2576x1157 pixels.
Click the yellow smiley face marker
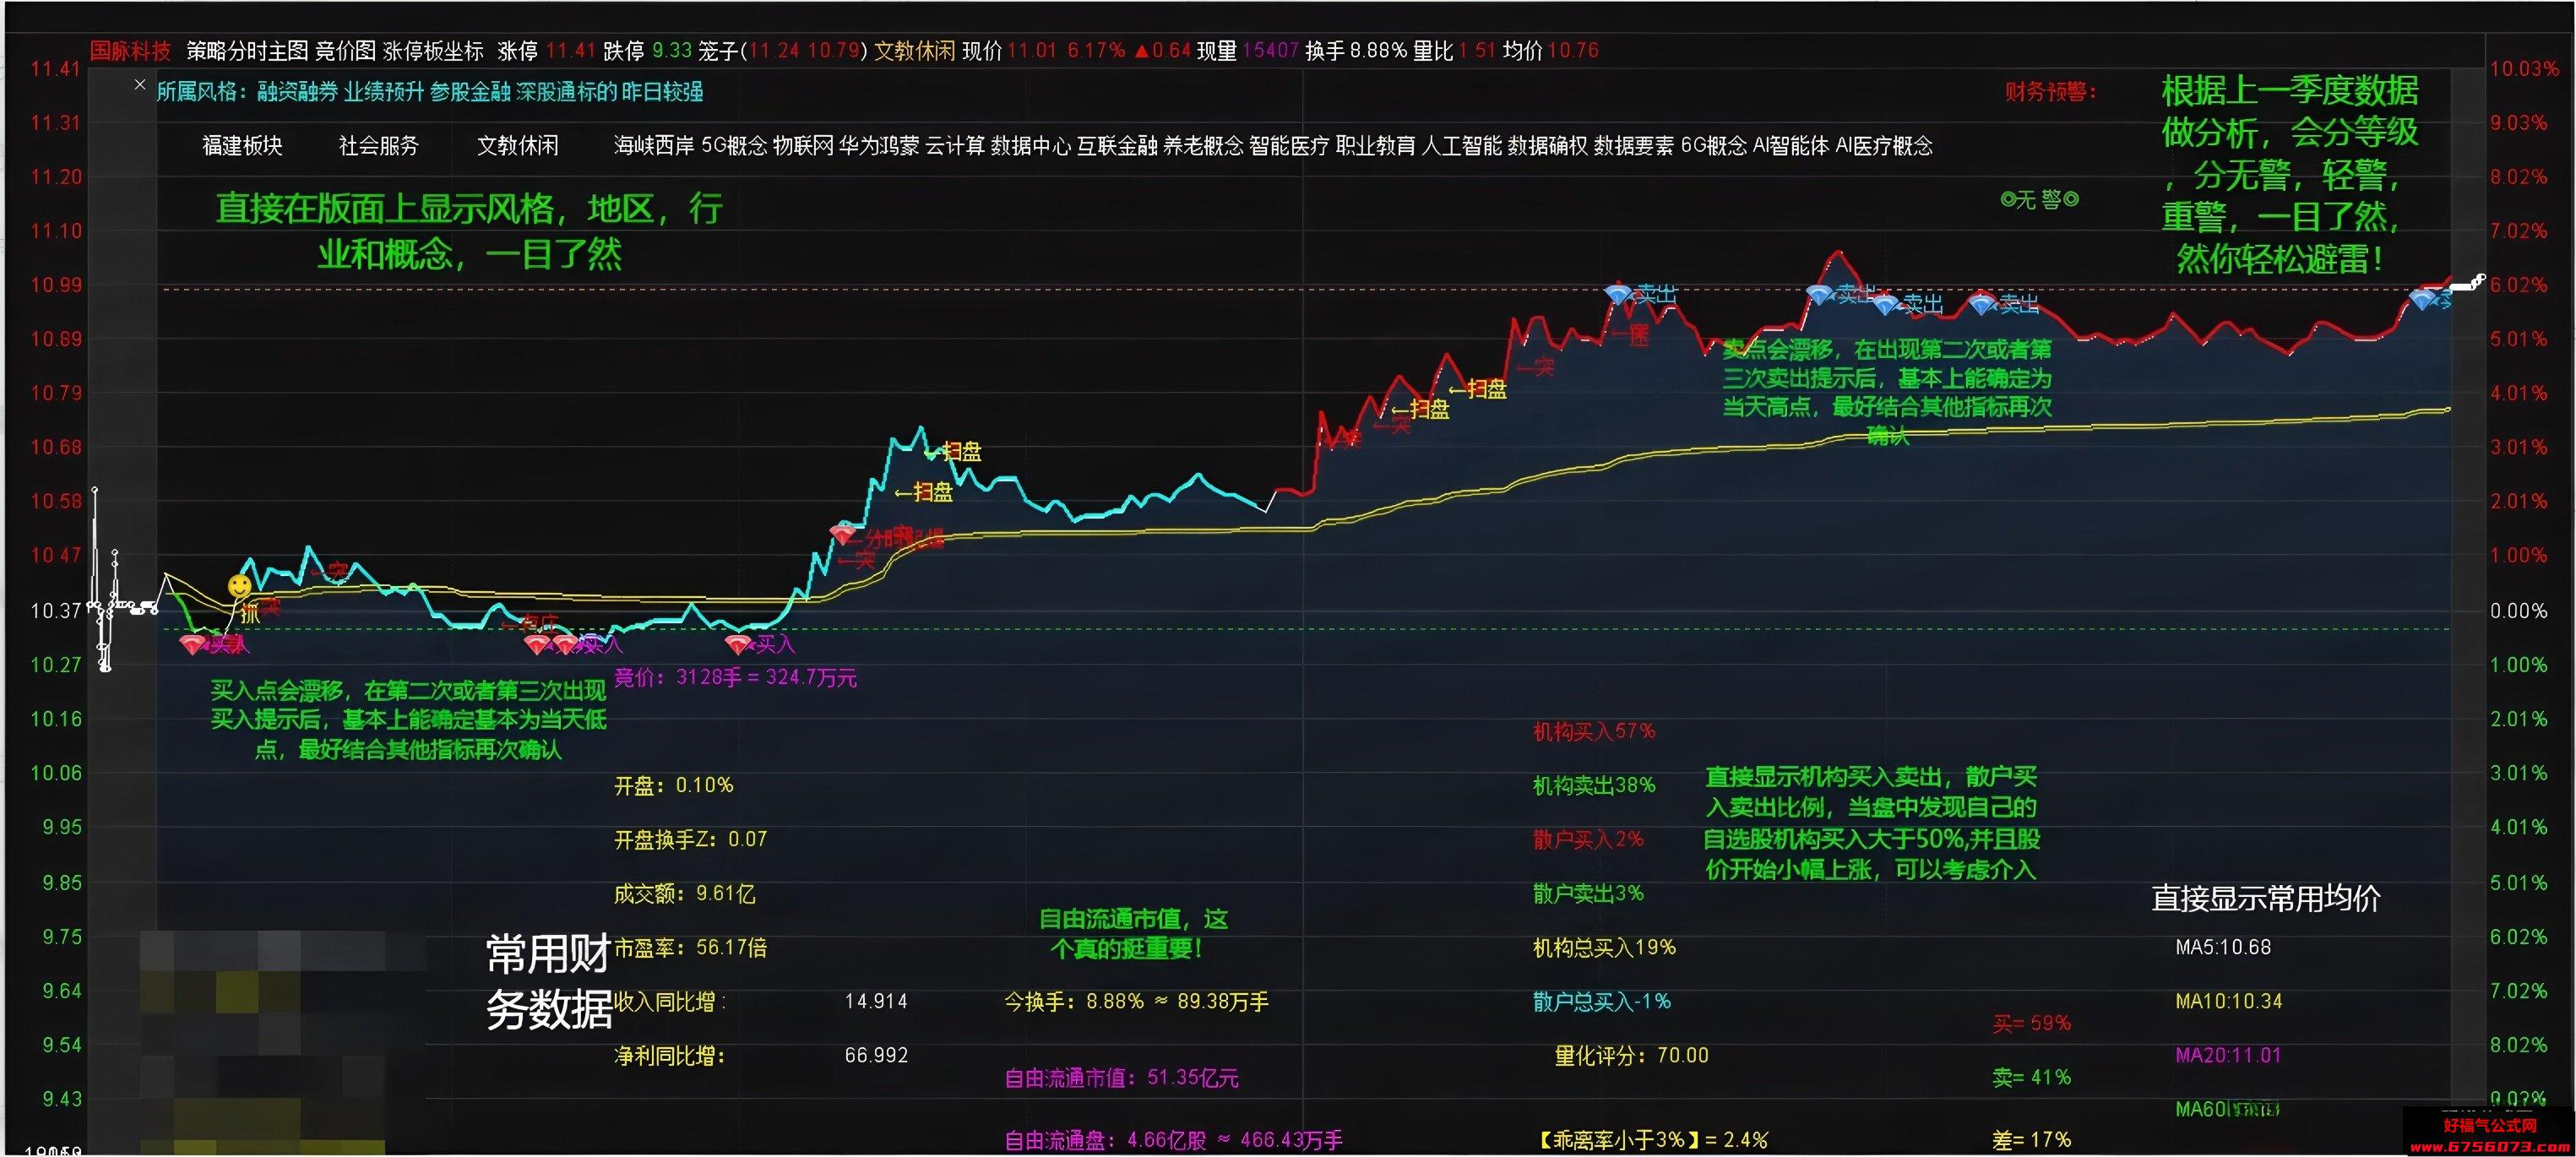(x=240, y=586)
